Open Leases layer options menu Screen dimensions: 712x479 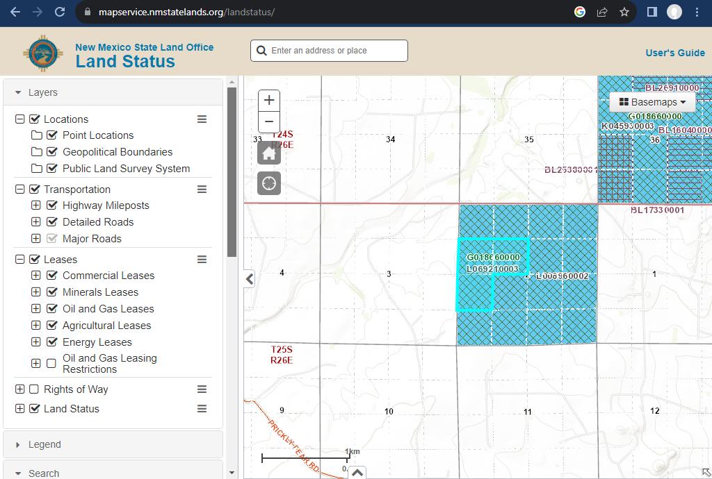pyautogui.click(x=202, y=260)
